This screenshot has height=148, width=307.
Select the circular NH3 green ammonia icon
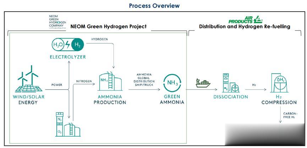(172, 83)
